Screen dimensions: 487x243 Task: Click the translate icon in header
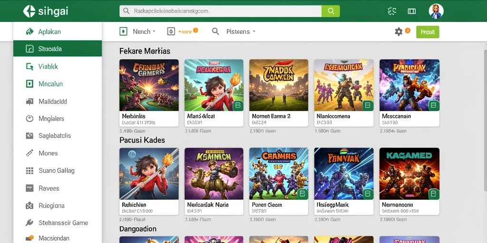(x=392, y=11)
